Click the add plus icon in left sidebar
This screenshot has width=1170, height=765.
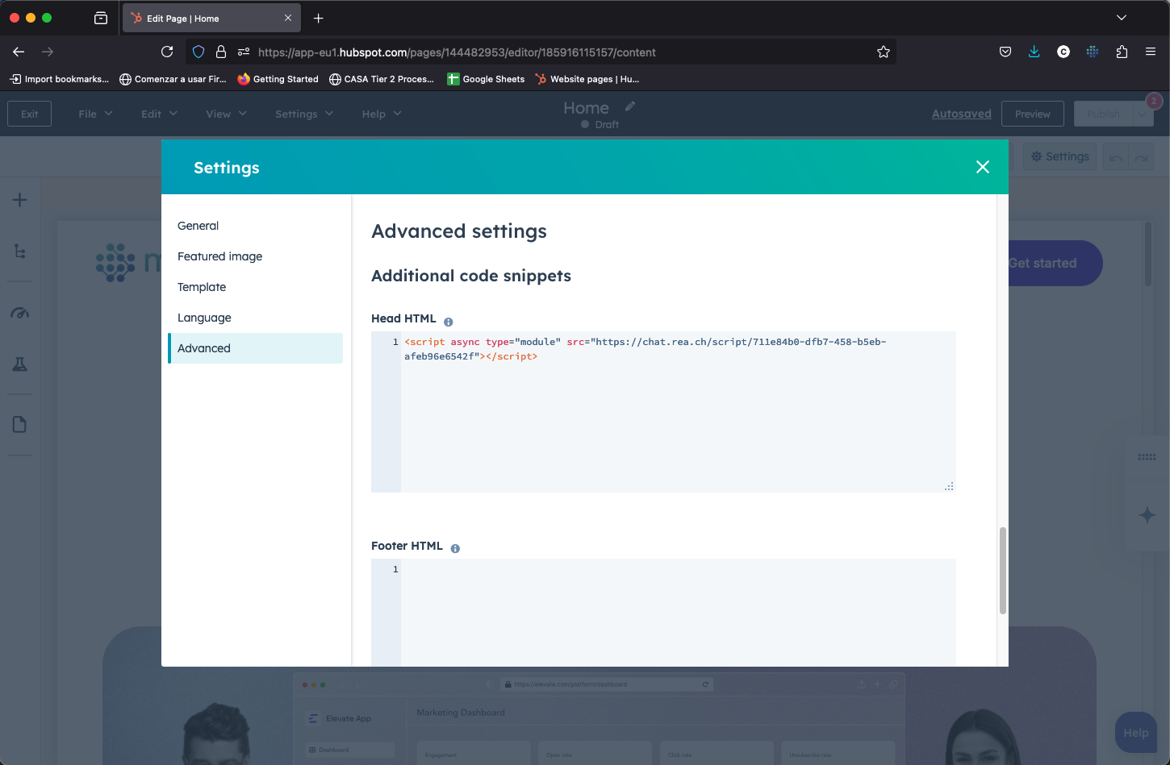pyautogui.click(x=20, y=200)
